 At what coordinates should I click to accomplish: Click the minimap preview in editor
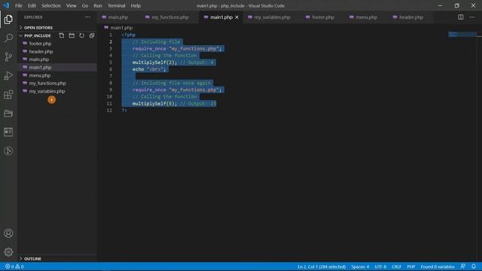pos(462,35)
